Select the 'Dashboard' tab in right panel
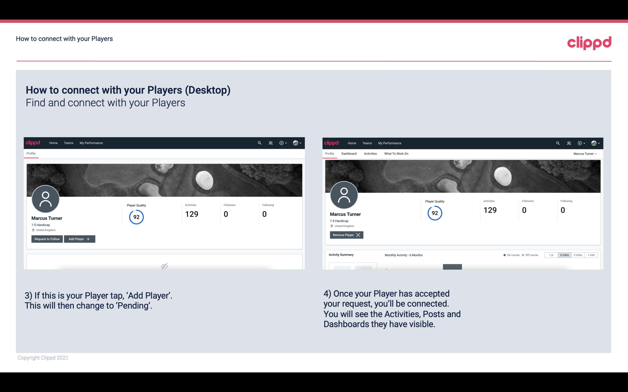628x392 pixels. click(x=349, y=154)
